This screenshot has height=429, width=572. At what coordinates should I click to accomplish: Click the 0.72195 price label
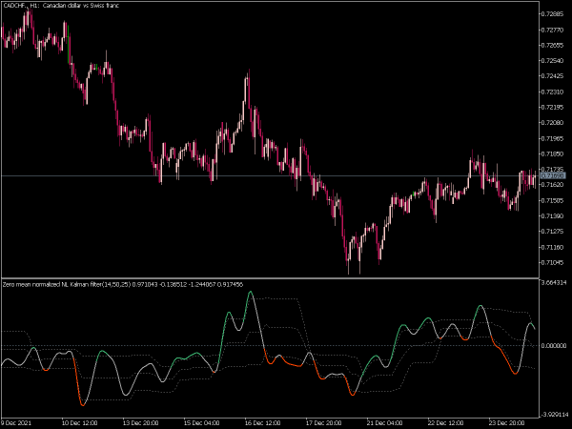tap(553, 107)
